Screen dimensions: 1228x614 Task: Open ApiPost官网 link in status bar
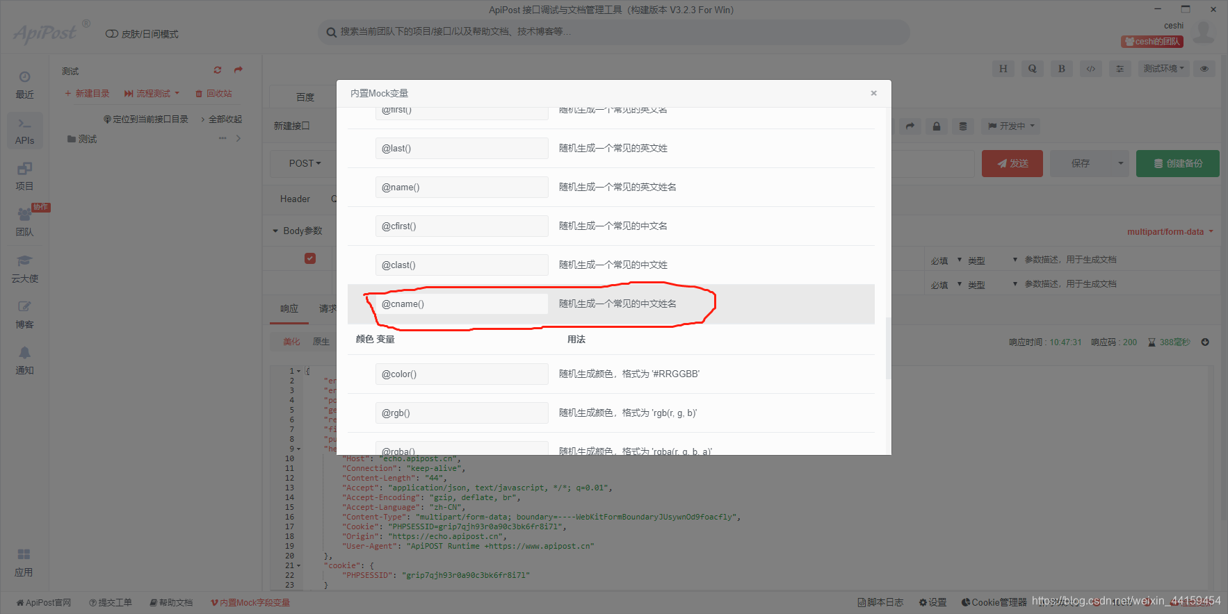tap(44, 603)
